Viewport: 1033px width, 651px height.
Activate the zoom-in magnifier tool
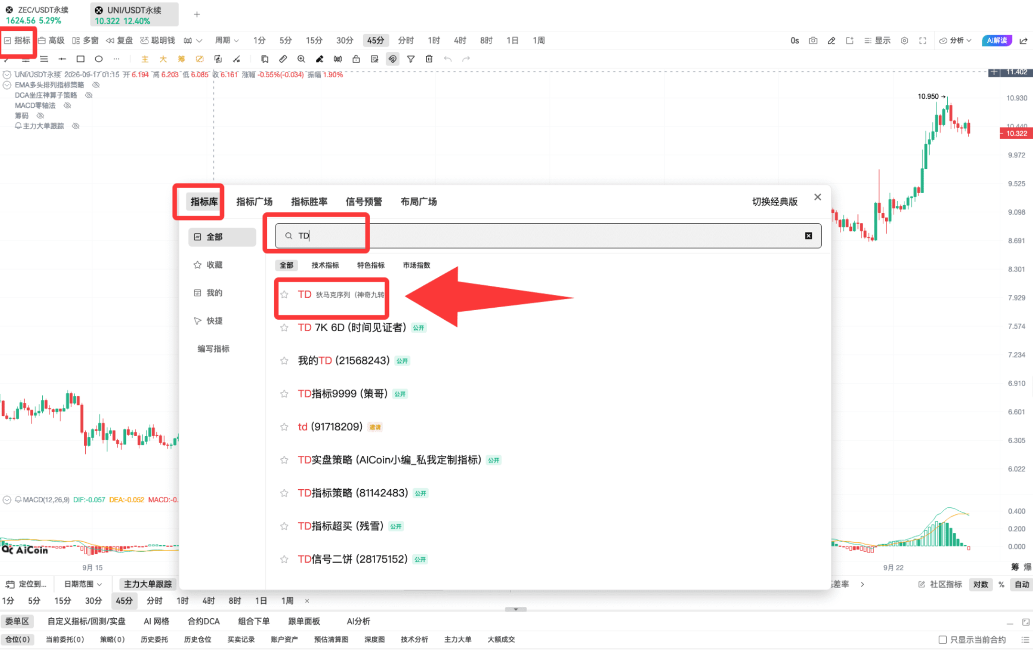click(301, 59)
